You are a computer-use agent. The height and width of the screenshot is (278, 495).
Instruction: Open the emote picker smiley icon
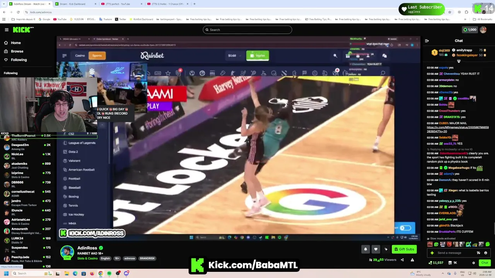tap(486, 253)
